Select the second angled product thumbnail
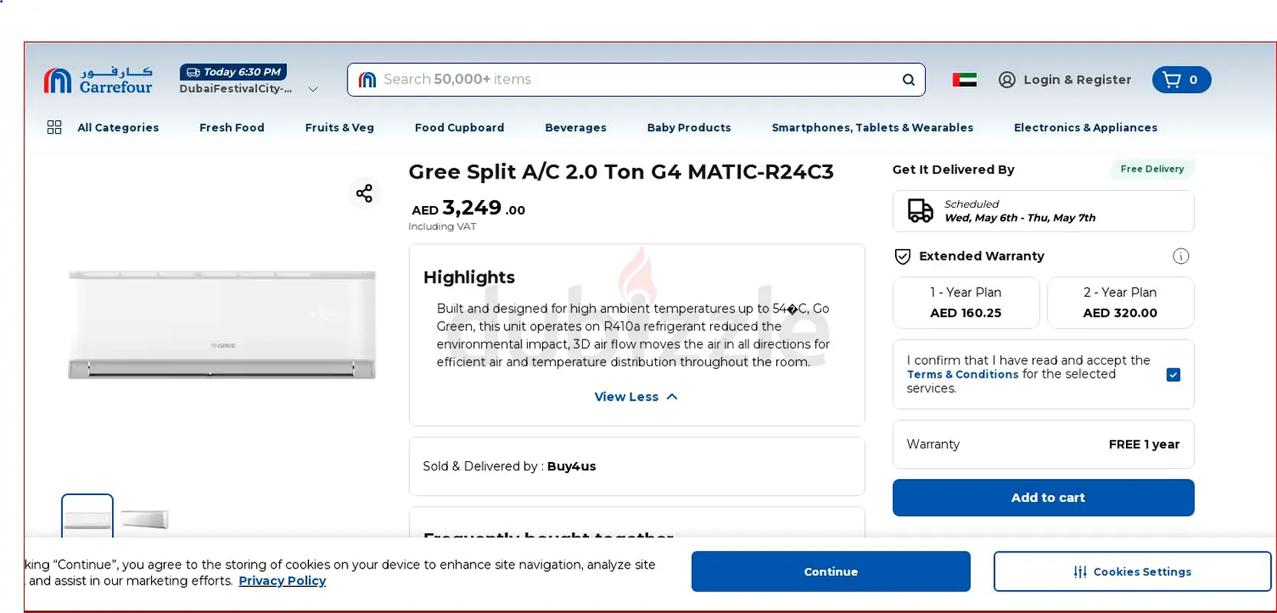 (x=144, y=519)
